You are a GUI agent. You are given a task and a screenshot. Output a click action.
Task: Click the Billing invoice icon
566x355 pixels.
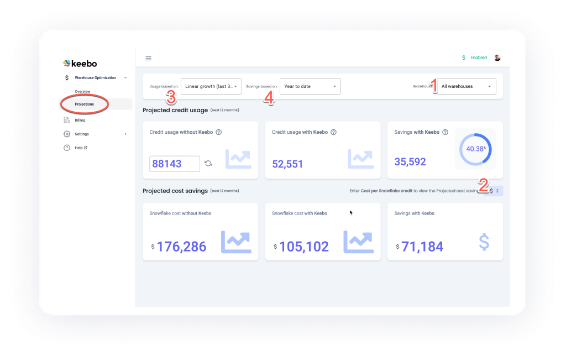point(67,120)
